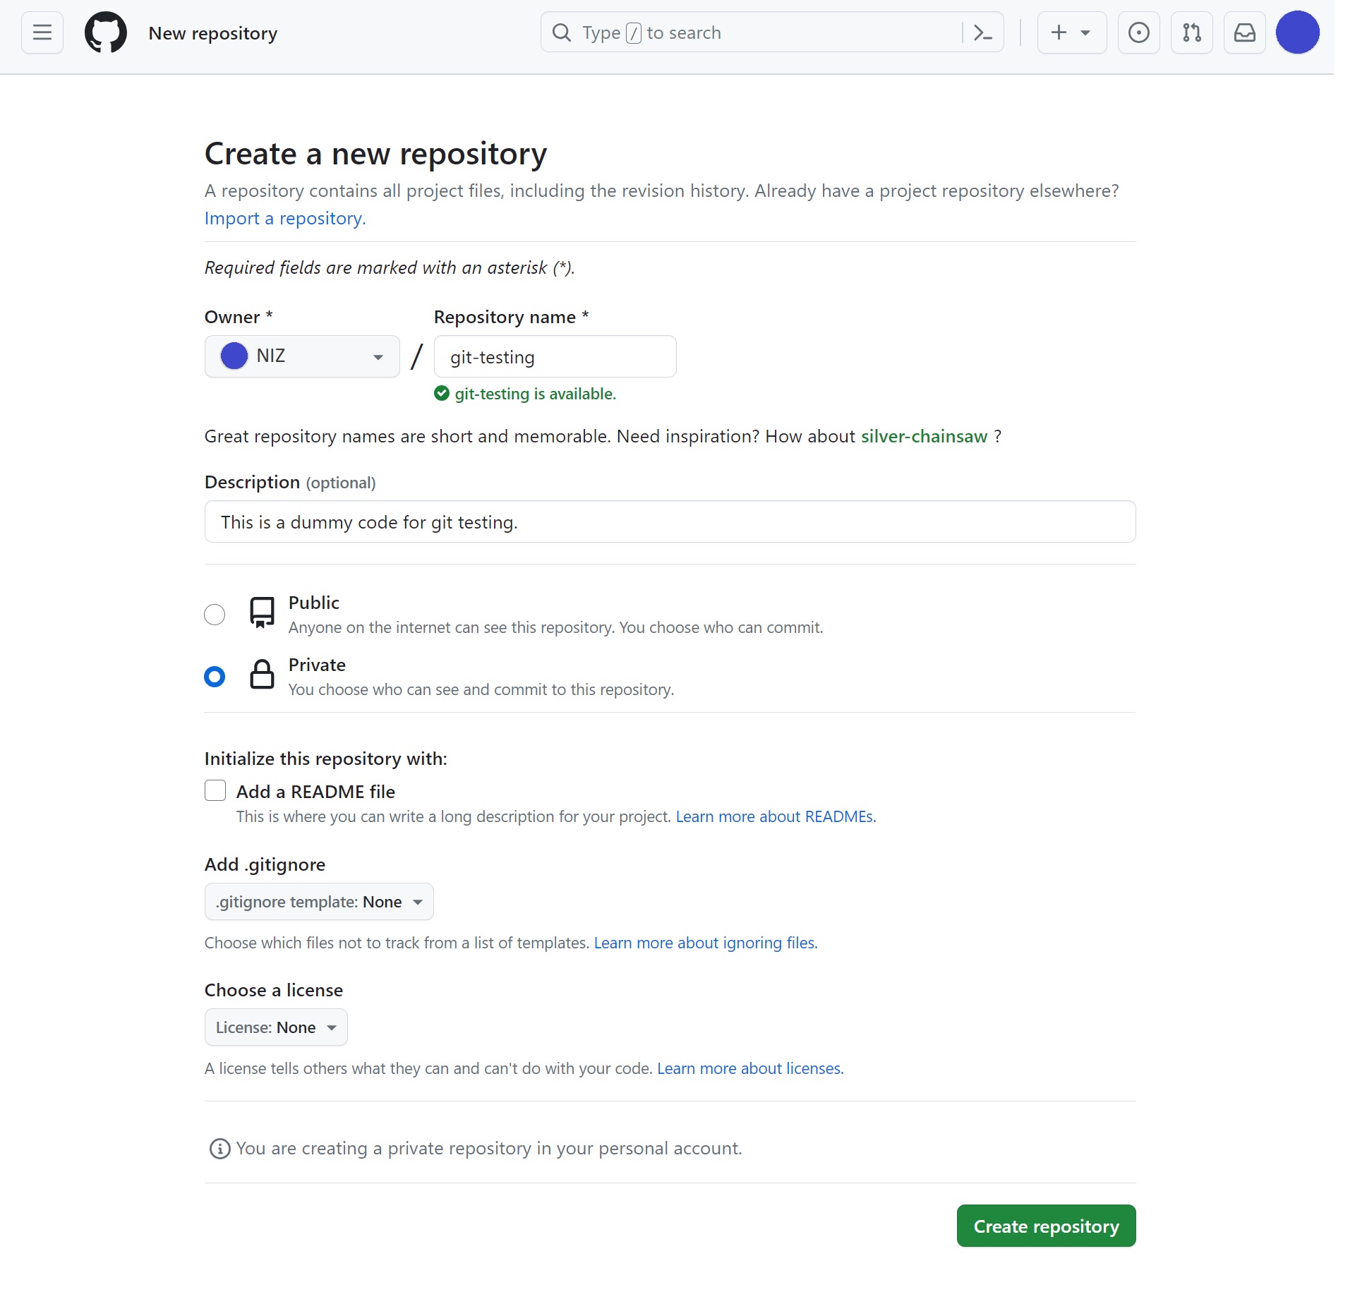Open the hamburger navigation menu
The width and height of the screenshot is (1355, 1304).
click(42, 32)
